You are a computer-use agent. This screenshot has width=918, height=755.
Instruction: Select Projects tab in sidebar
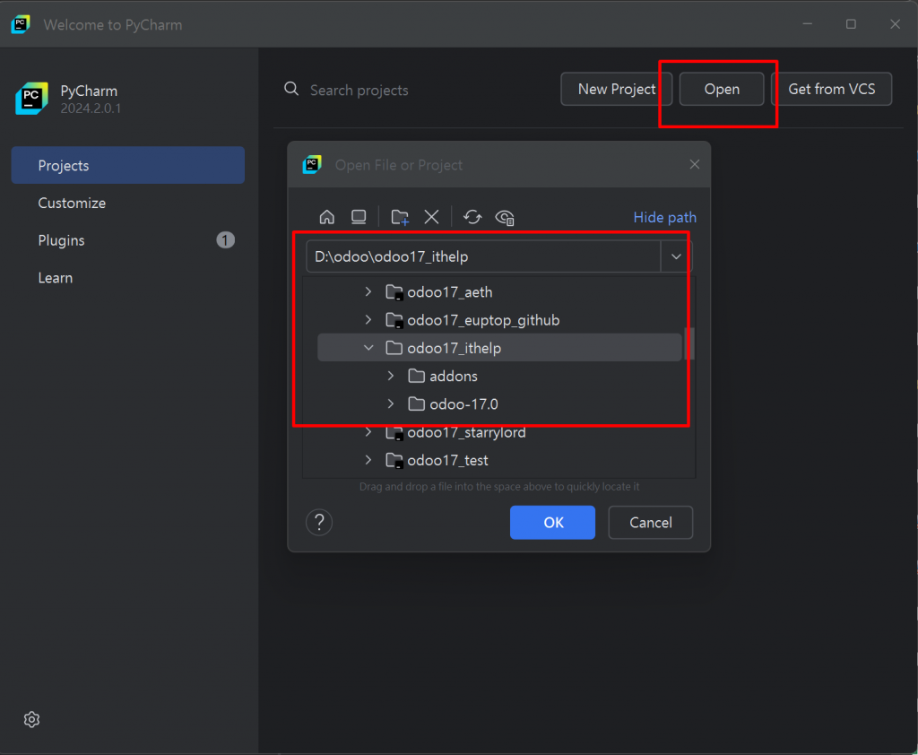point(127,165)
